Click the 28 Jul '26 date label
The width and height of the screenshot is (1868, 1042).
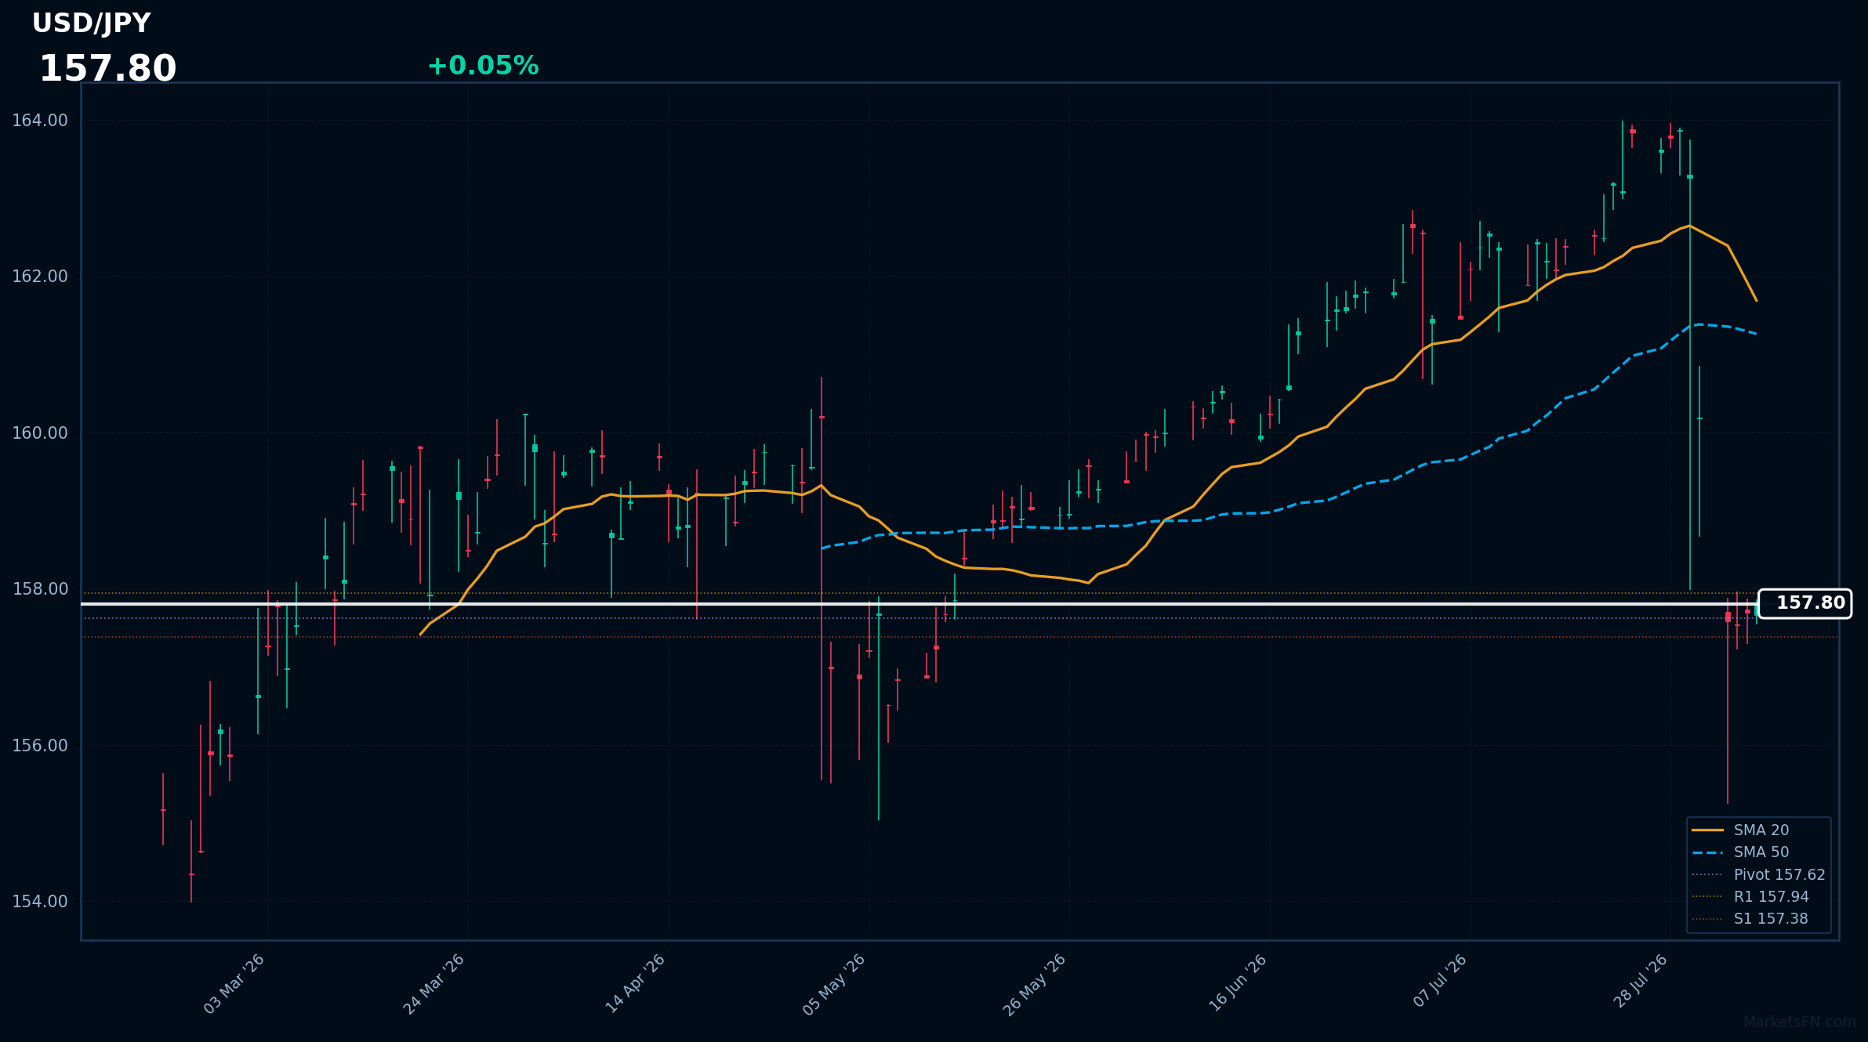1641,981
